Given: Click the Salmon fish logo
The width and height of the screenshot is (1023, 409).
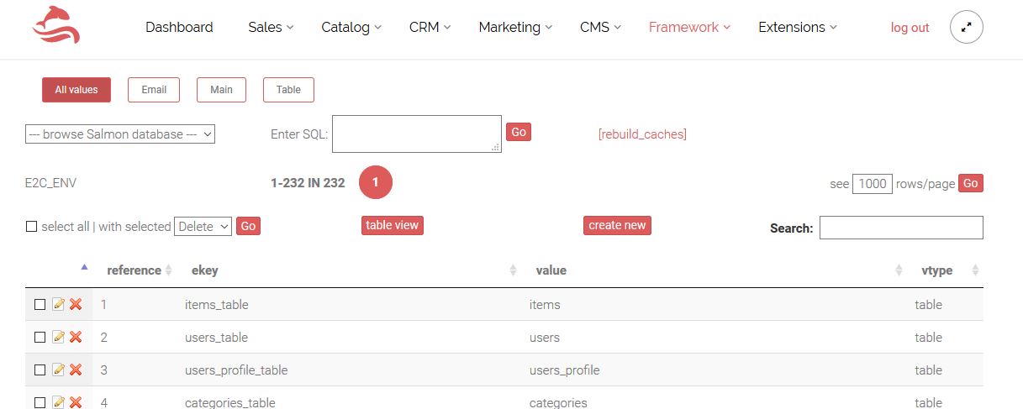Looking at the screenshot, I should click(55, 25).
